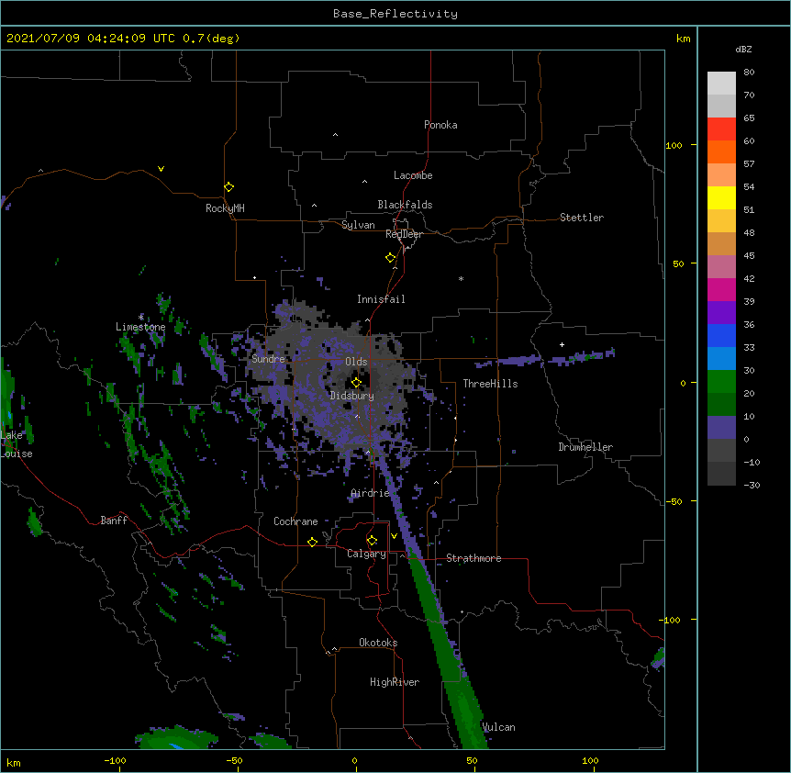791x773 pixels.
Task: Click the Stettler city label
Action: point(582,218)
